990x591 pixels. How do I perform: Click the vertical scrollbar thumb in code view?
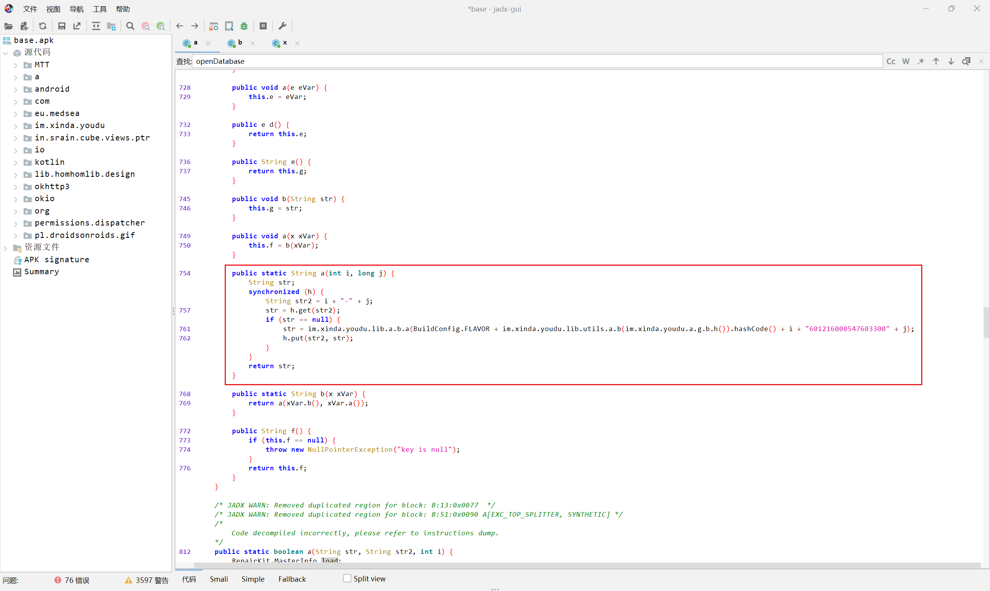(x=986, y=322)
